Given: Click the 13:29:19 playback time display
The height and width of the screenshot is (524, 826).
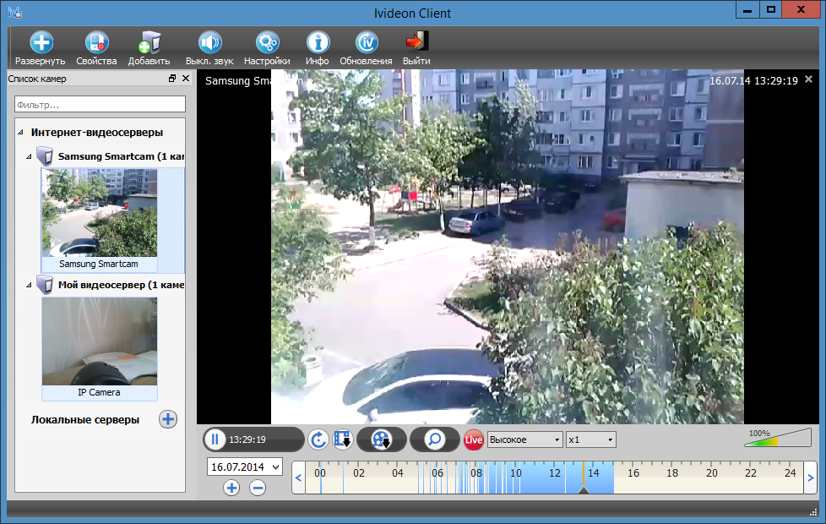Looking at the screenshot, I should [x=247, y=439].
